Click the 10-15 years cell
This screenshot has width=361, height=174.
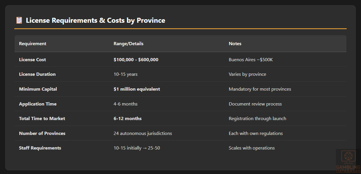126,74
